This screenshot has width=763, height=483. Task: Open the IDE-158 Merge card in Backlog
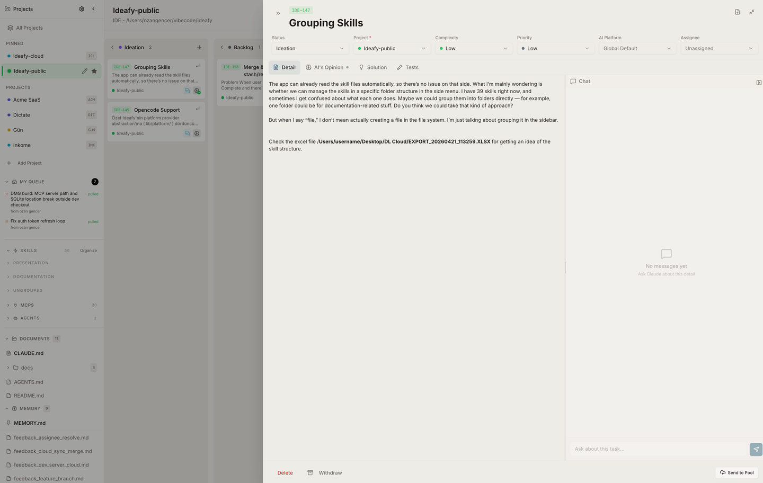(240, 82)
